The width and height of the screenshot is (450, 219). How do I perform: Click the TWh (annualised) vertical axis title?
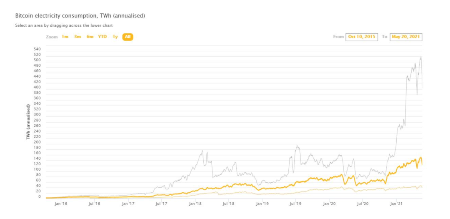(28, 122)
